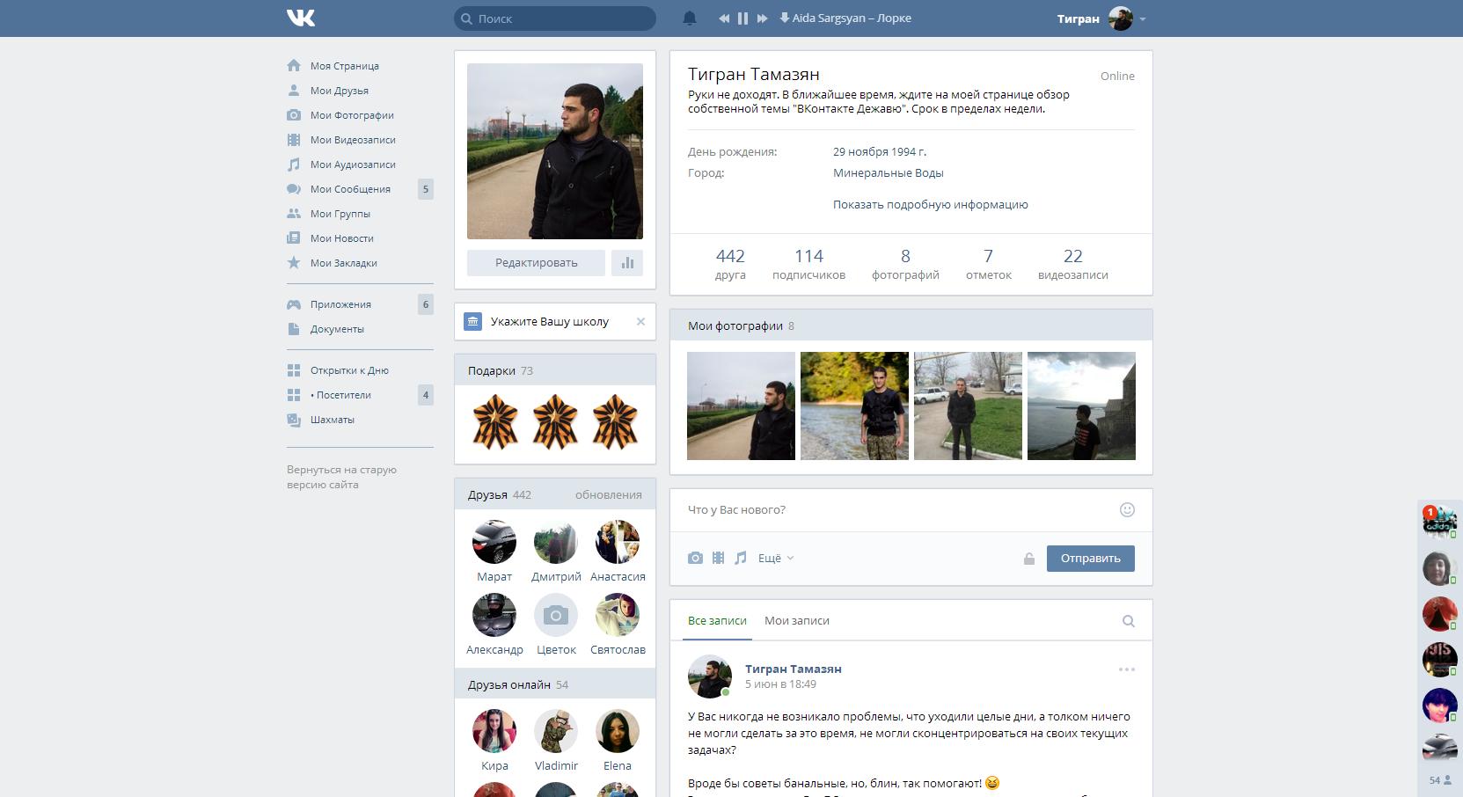Open Мои Видеозаписи section
1463x797 pixels.
pos(353,140)
